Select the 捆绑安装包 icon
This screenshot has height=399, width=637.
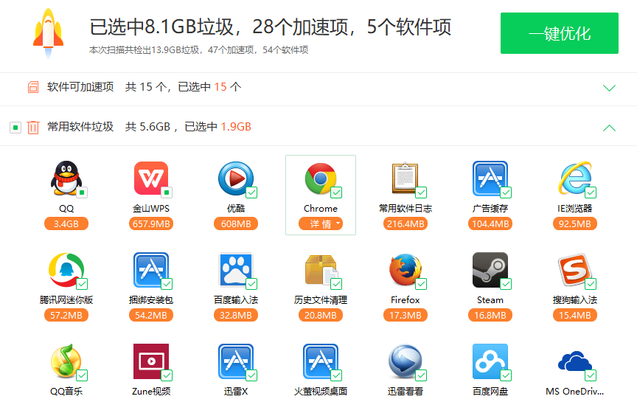[x=150, y=269]
